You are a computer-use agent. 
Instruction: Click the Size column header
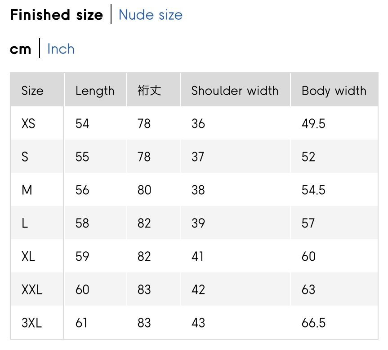coord(32,91)
